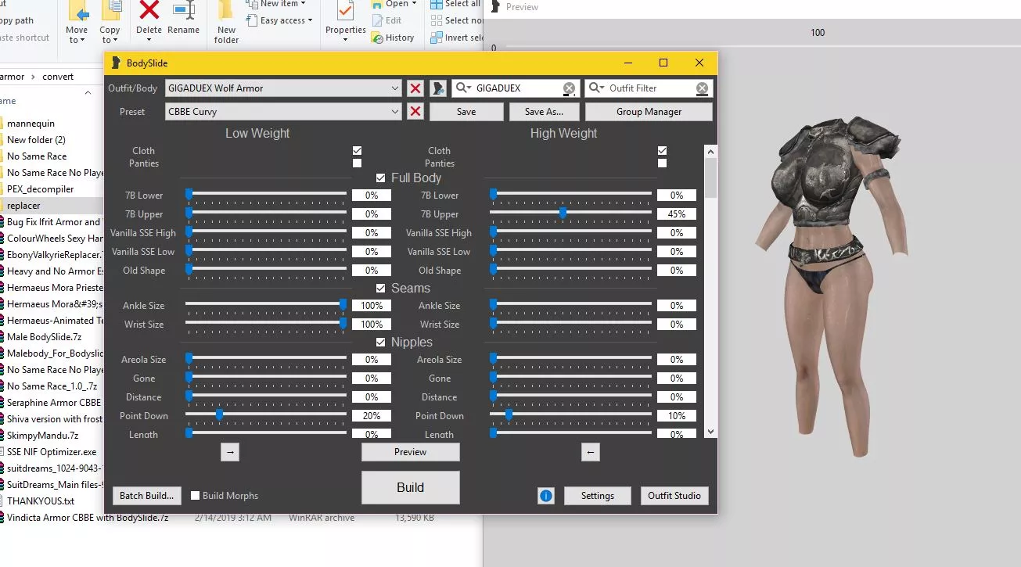
Task: Expand New item dropdown in Explorer
Action: (x=303, y=4)
